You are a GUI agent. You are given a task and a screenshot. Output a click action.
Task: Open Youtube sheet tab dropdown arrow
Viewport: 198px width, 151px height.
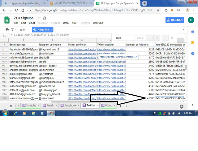point(38,106)
